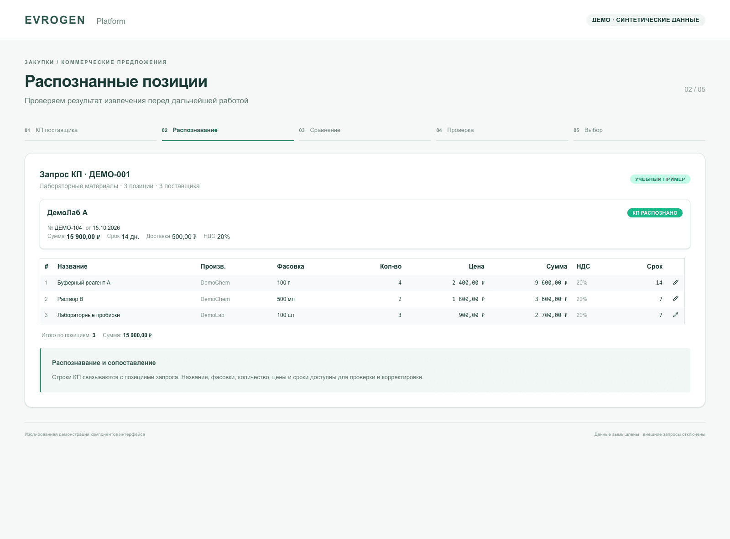
Task: Click the 500 мл packaging cell
Action: [286, 299]
